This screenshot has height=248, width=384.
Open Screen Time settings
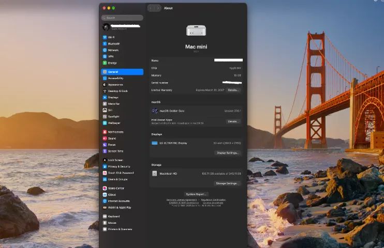point(122,151)
